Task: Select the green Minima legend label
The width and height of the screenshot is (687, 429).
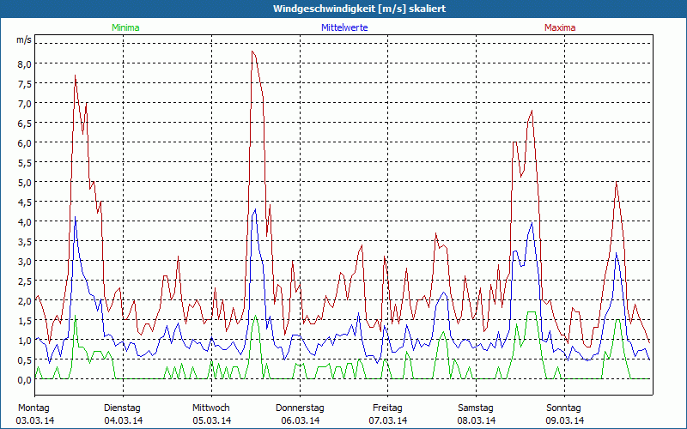Action: point(125,27)
